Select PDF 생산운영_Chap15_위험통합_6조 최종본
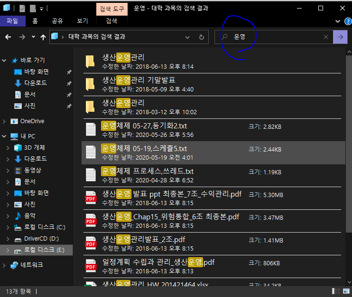This screenshot has width=352, height=297. (212, 221)
